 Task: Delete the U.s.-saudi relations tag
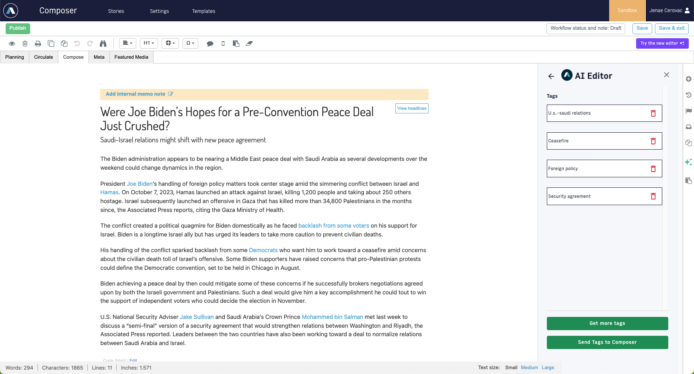653,113
